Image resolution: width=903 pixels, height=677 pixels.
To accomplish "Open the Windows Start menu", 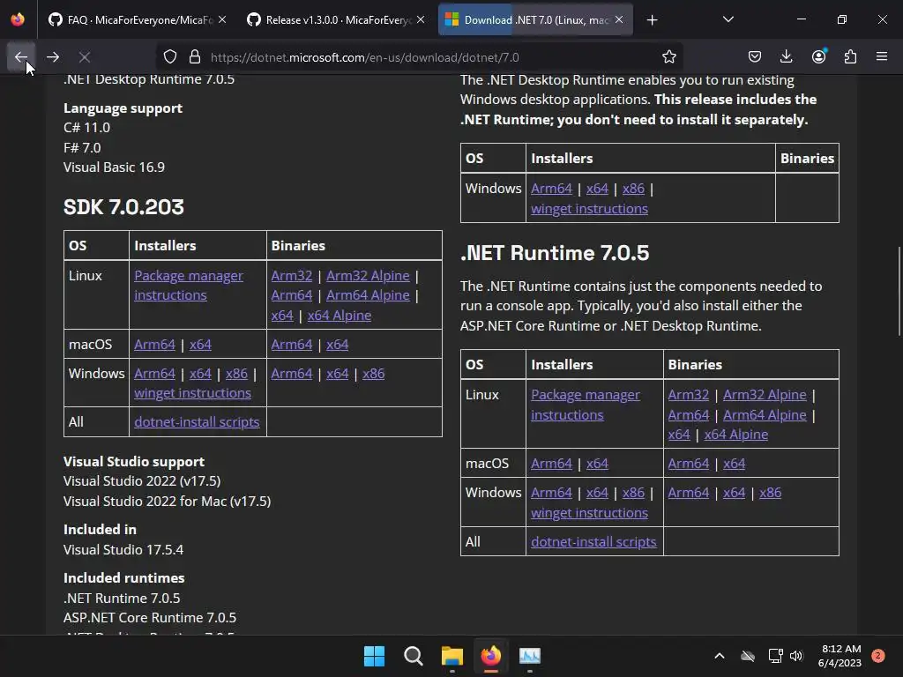I will click(374, 656).
